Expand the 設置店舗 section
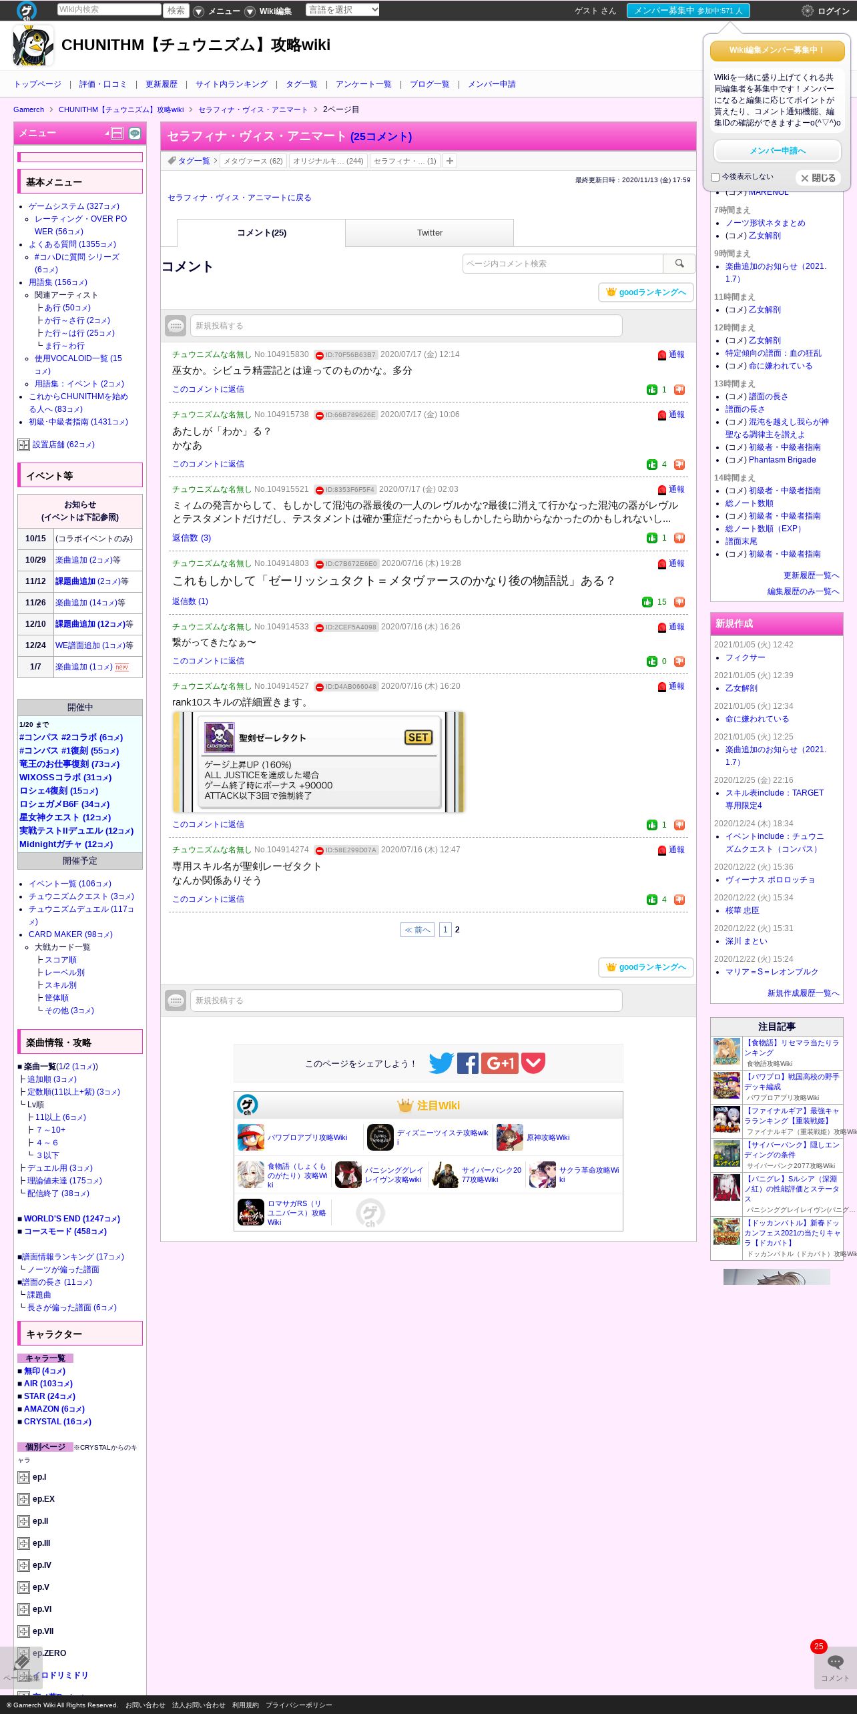This screenshot has height=1714, width=857. pyautogui.click(x=23, y=445)
